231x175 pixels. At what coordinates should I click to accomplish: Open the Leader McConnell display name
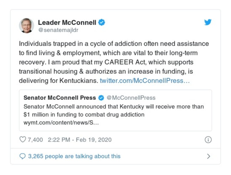pos(67,22)
